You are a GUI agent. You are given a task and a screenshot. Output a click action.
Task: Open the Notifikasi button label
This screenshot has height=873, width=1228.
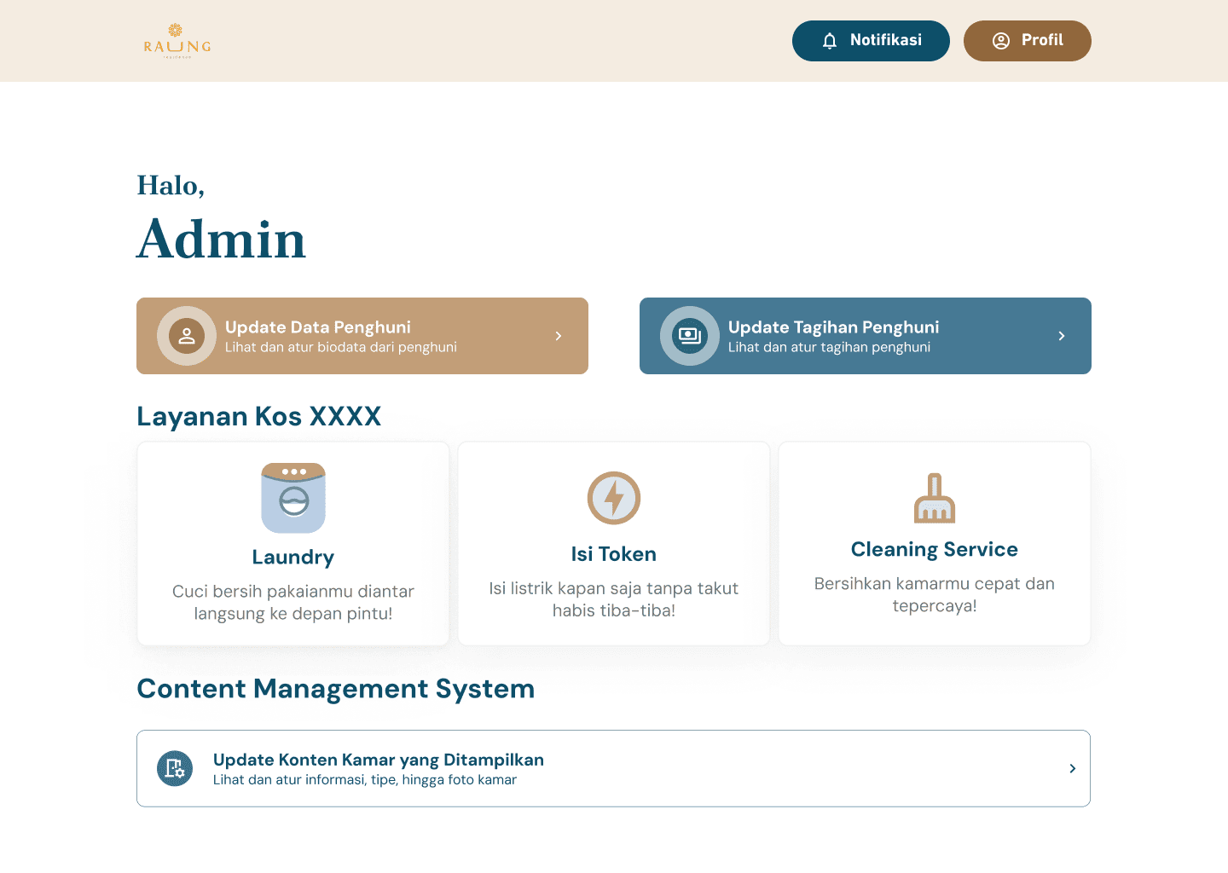[885, 40]
